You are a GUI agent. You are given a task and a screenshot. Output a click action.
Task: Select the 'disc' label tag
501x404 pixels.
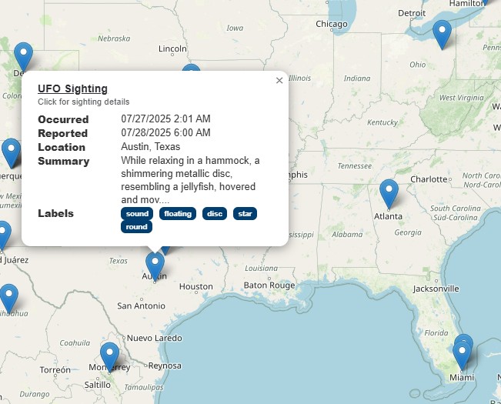pyautogui.click(x=215, y=214)
